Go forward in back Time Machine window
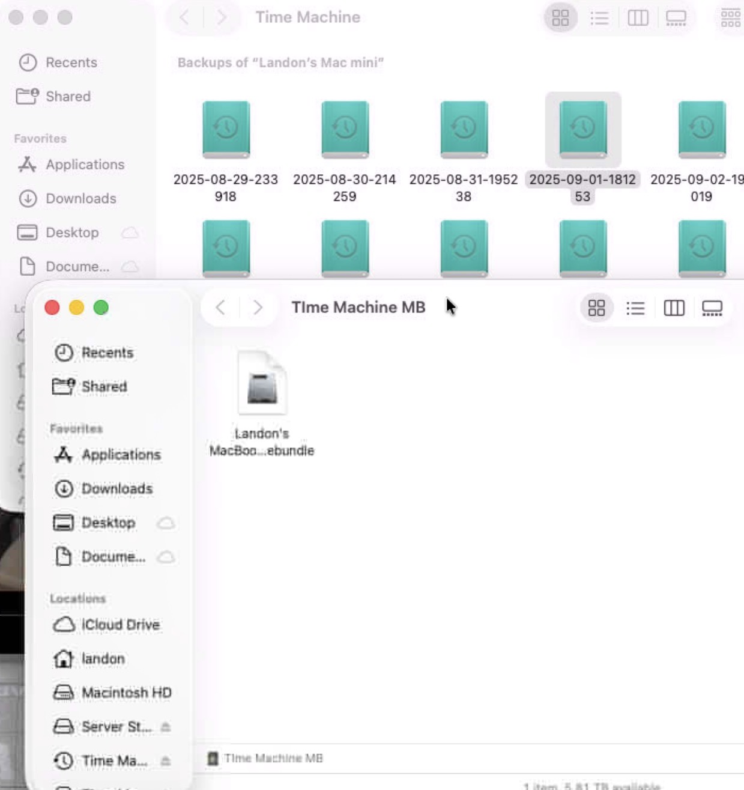The image size is (744, 790). (x=222, y=17)
